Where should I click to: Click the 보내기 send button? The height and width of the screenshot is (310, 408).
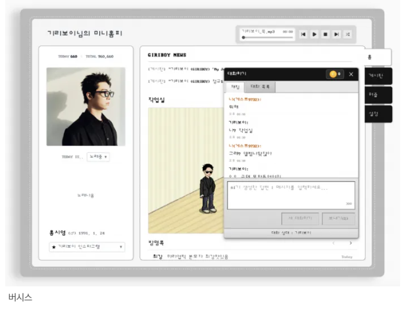(338, 218)
